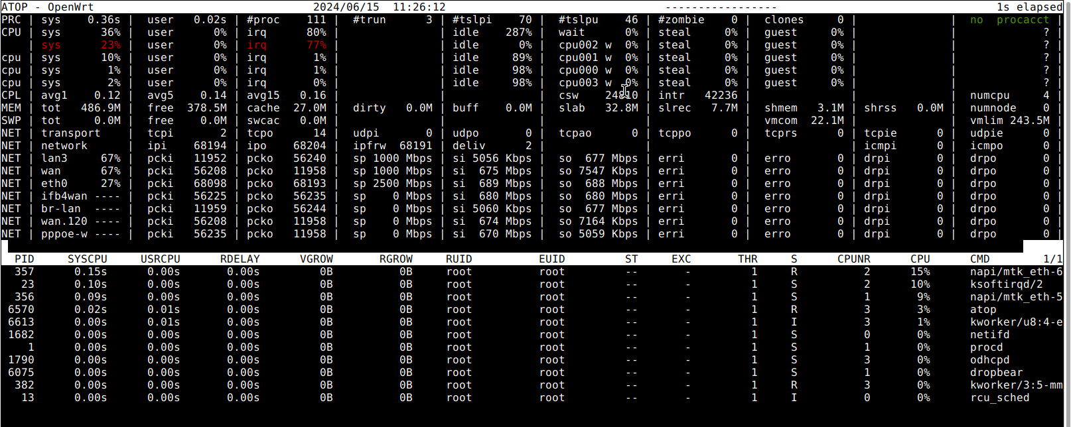Click the dropbear process name

[x=997, y=373]
